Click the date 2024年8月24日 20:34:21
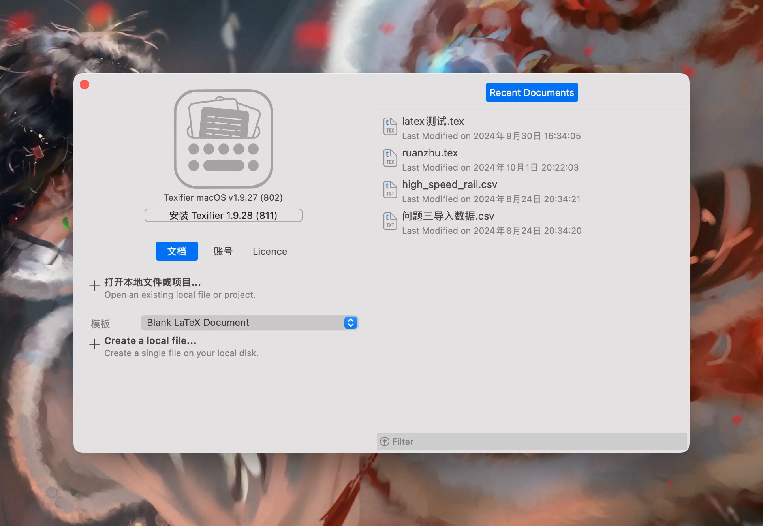 (527, 199)
